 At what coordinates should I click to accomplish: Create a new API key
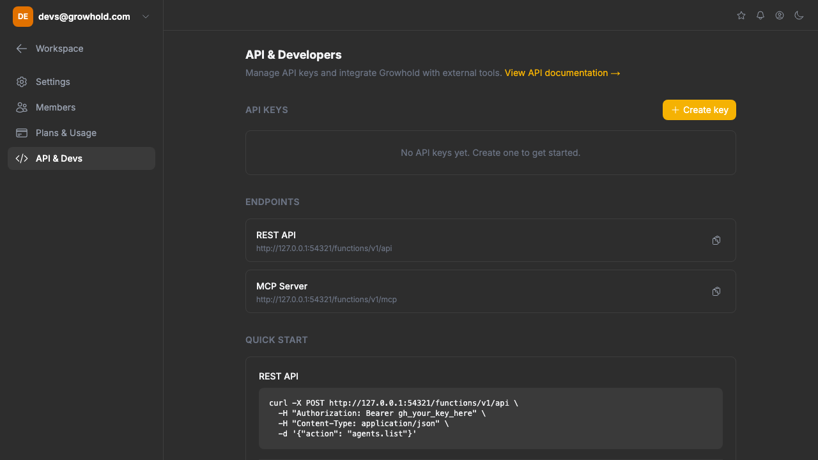click(x=699, y=109)
